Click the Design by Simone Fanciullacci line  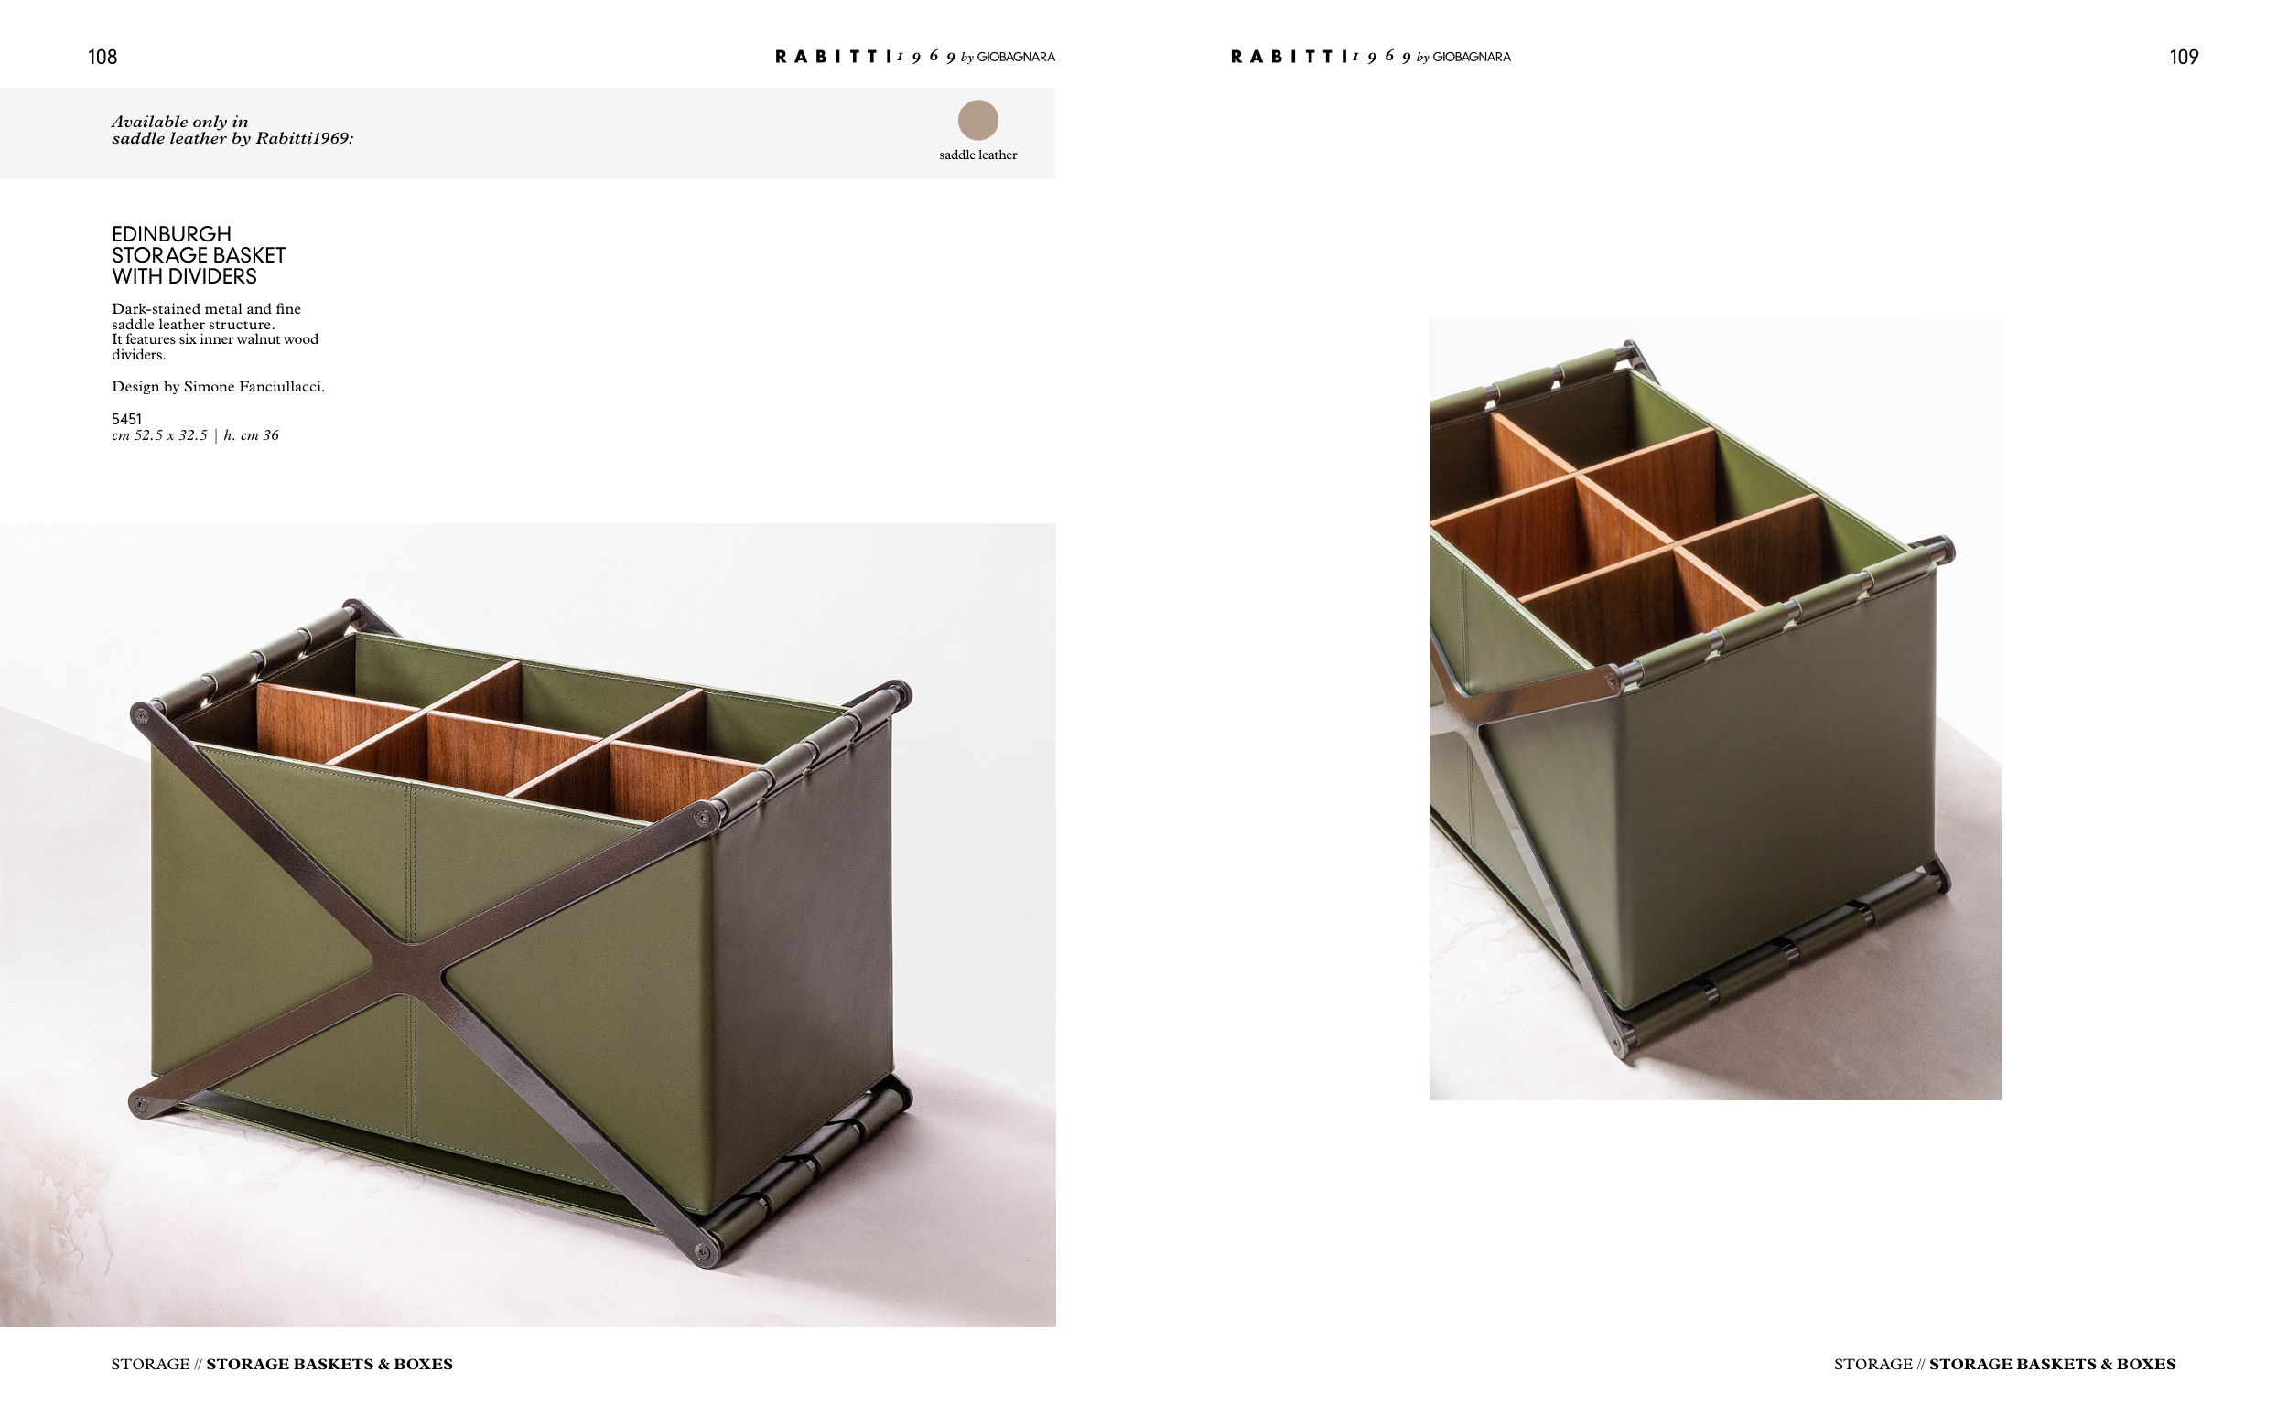[218, 387]
